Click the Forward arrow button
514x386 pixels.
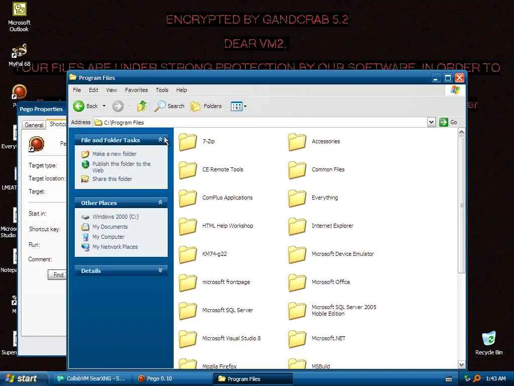point(118,106)
